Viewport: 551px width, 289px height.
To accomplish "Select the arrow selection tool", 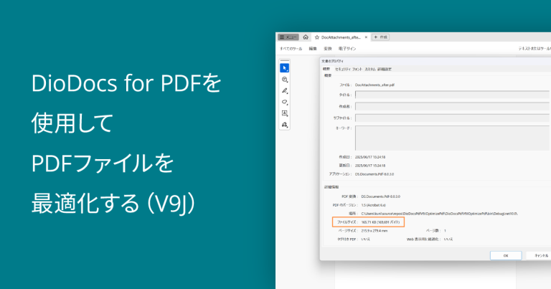I will pos(285,68).
